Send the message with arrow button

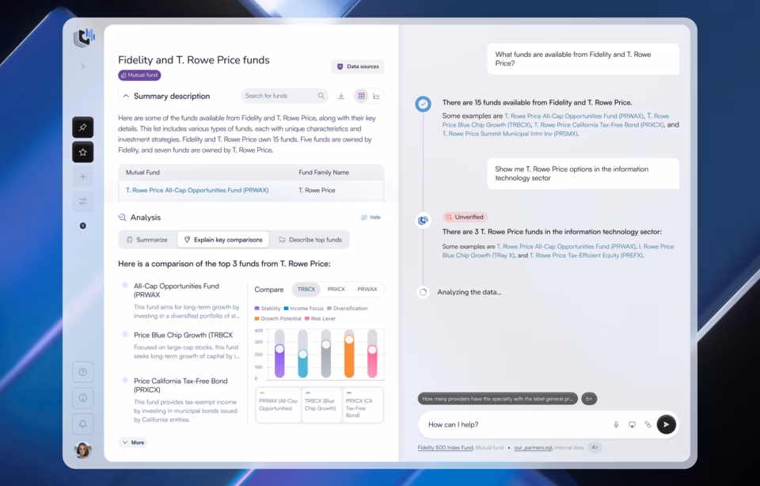click(667, 424)
